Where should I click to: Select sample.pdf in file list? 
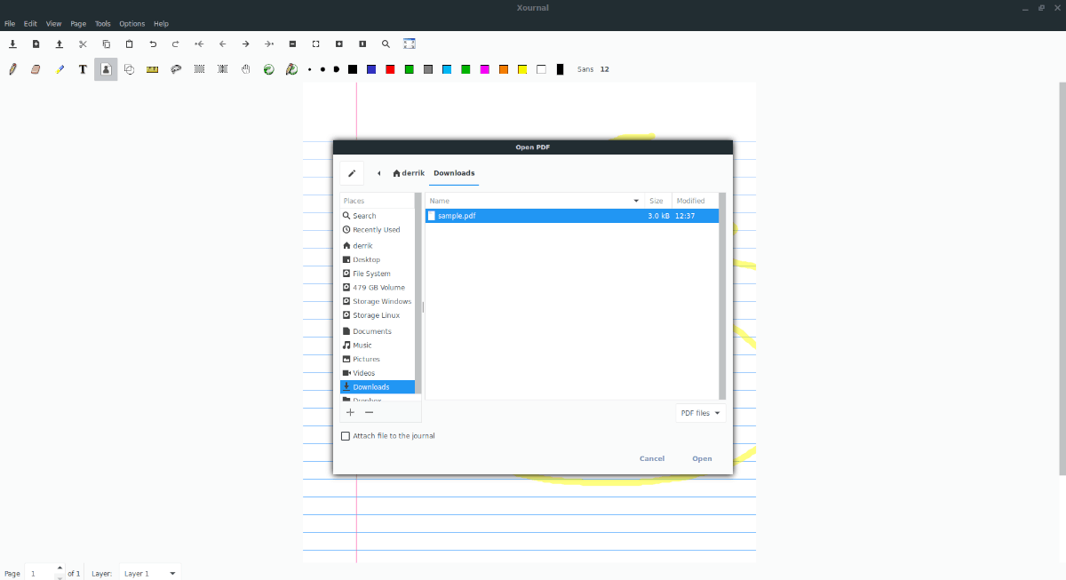pos(571,216)
